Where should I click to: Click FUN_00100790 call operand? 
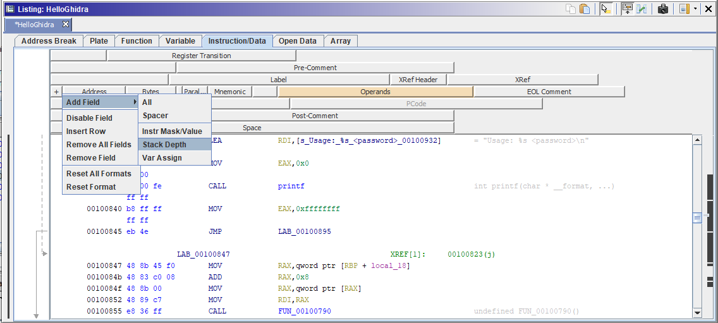coord(305,311)
